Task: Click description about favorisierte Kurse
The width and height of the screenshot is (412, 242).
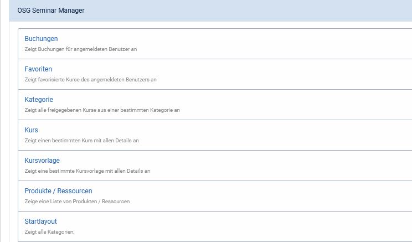Action: 90,80
